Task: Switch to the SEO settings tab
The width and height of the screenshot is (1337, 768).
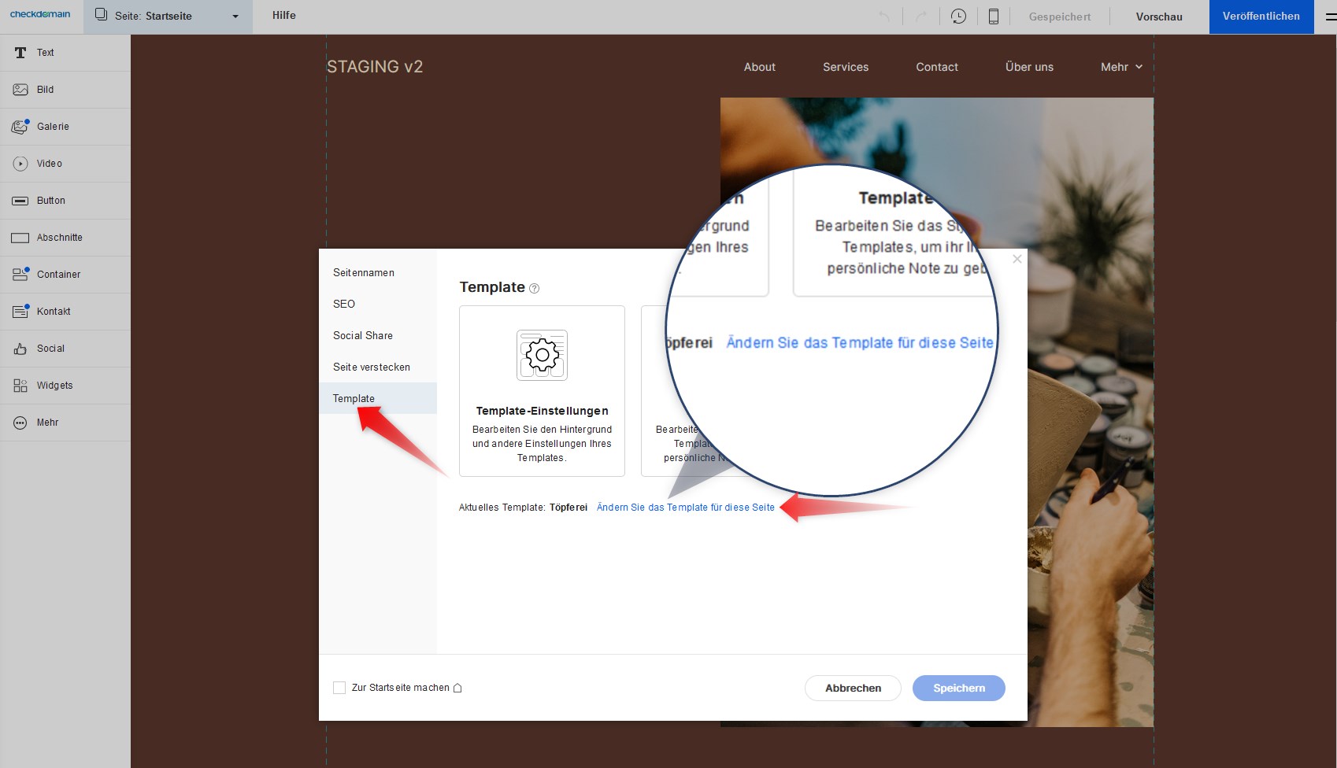Action: click(344, 304)
